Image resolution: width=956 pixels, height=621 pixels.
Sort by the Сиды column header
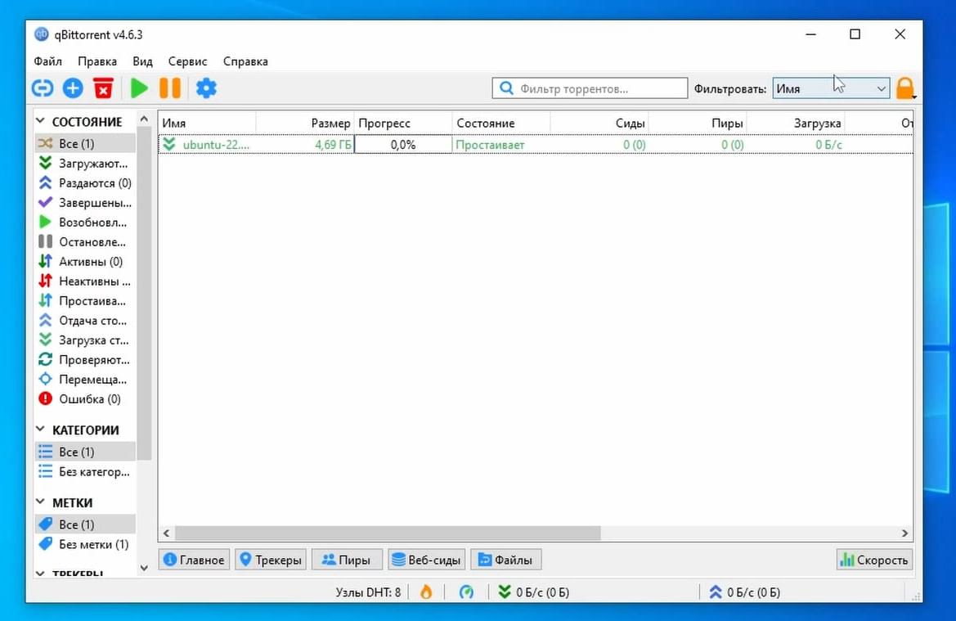(x=599, y=124)
